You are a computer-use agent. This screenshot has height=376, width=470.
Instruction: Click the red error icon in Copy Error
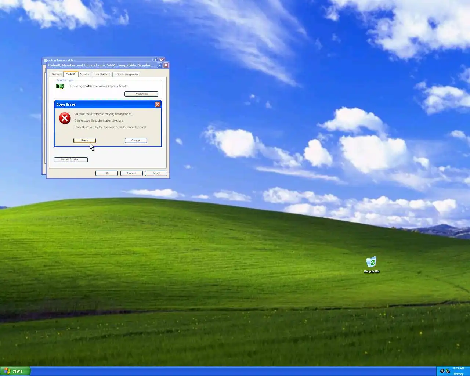[65, 118]
